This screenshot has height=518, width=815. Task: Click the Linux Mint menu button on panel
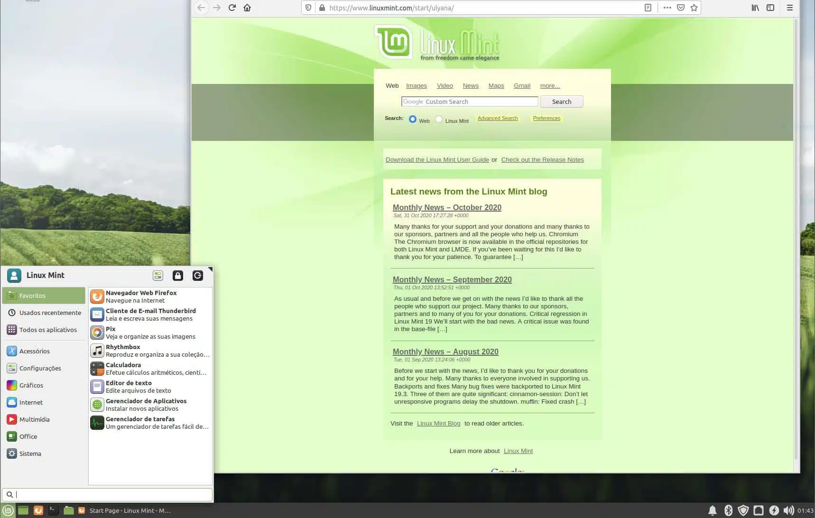tap(8, 510)
